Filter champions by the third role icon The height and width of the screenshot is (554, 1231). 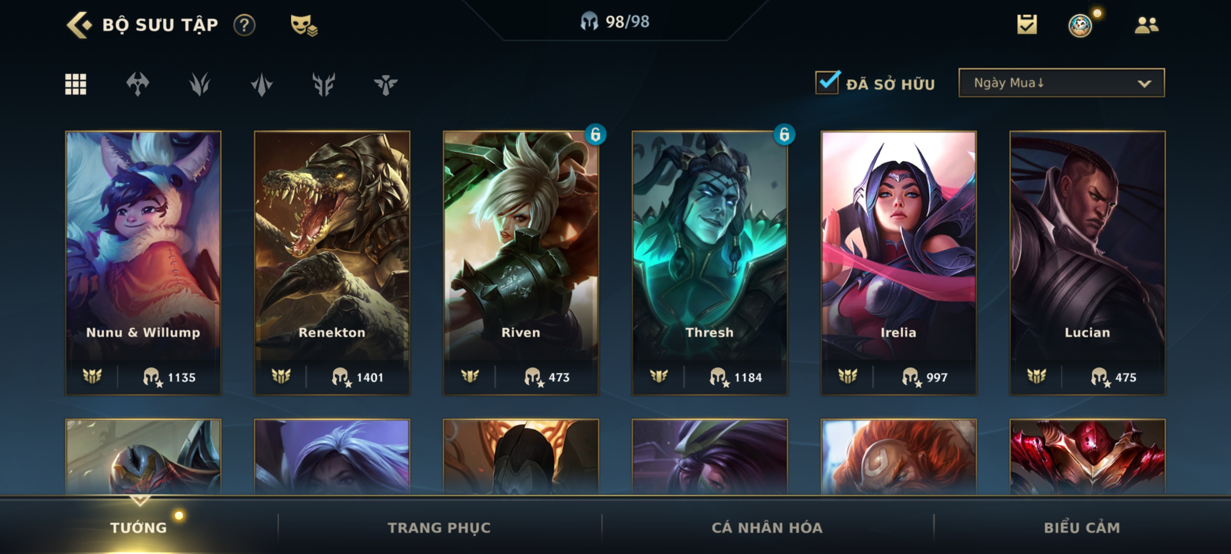[262, 84]
